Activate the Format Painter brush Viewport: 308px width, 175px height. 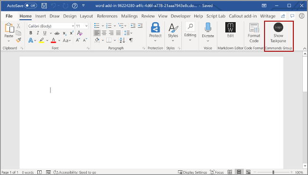point(18,40)
